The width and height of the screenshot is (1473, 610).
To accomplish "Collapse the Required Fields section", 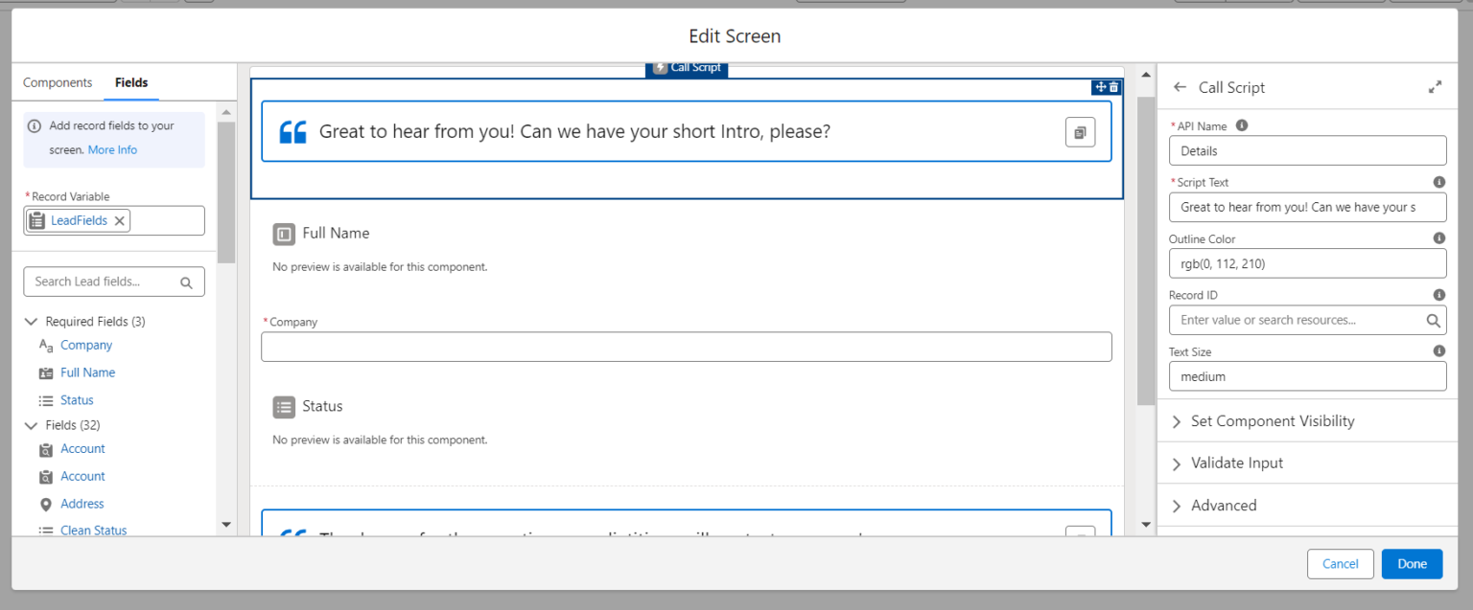I will tap(32, 321).
